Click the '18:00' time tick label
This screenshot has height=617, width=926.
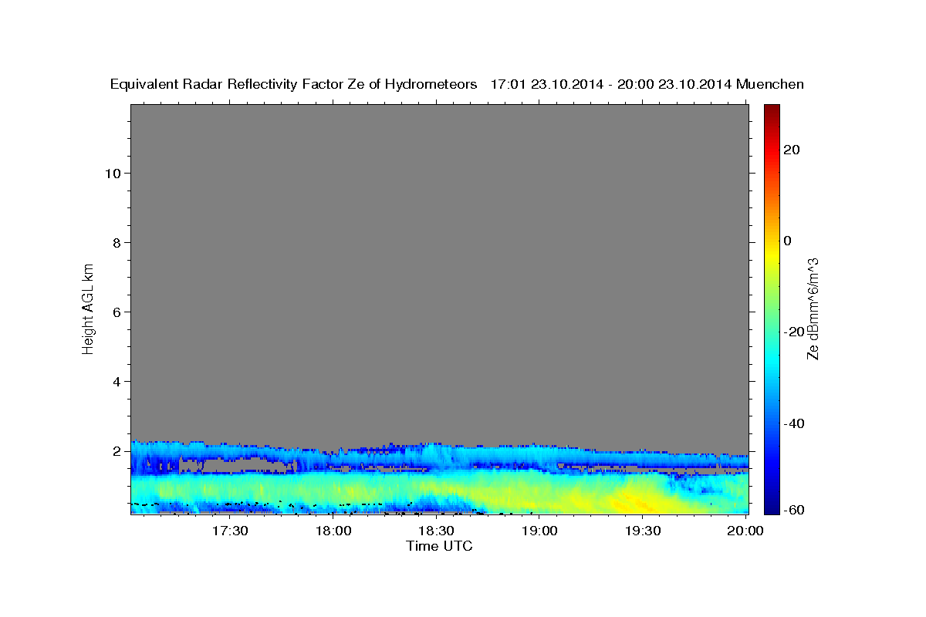(x=333, y=531)
